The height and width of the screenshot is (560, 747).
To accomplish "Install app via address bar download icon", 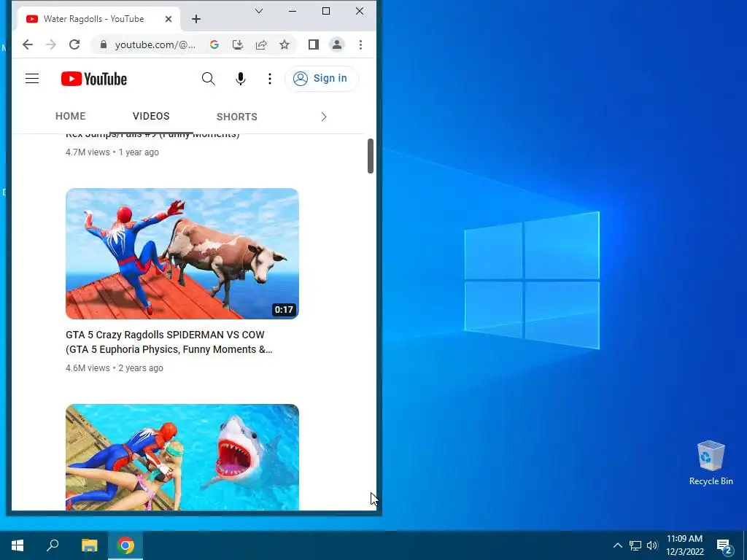I will [x=238, y=44].
